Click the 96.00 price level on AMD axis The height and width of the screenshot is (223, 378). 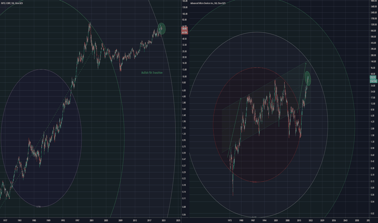point(374,68)
